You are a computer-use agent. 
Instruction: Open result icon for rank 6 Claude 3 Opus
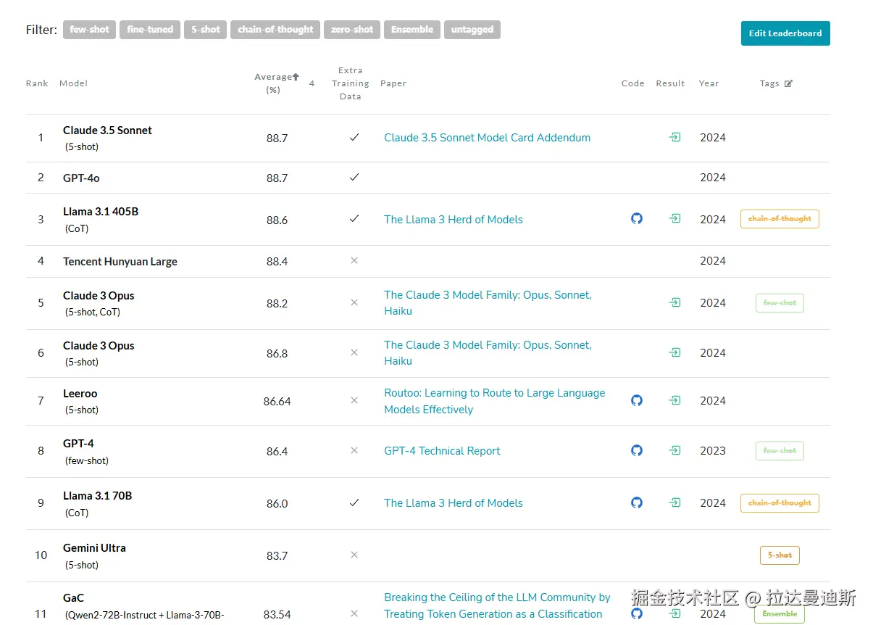tap(674, 352)
